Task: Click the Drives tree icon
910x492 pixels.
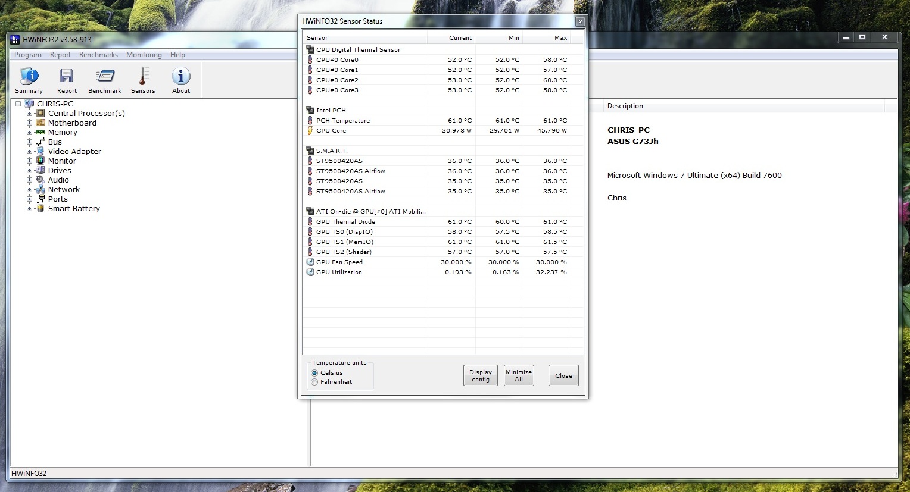Action: click(40, 170)
